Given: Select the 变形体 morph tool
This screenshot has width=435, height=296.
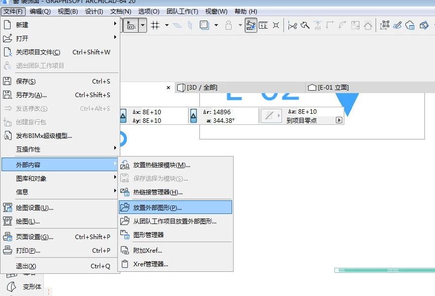Looking at the screenshot, I should (24, 286).
